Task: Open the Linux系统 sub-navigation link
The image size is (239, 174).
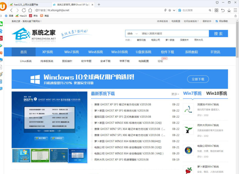Action: pyautogui.click(x=26, y=61)
